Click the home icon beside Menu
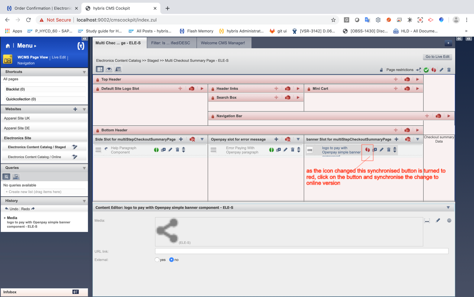 pos(8,46)
